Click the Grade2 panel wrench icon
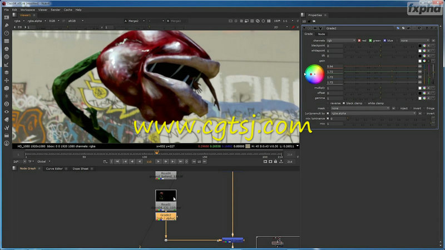The height and width of the screenshot is (250, 445). [x=320, y=28]
